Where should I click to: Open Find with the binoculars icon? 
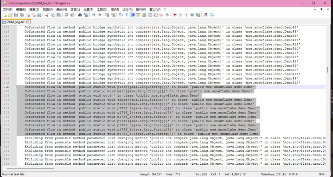(80, 15)
